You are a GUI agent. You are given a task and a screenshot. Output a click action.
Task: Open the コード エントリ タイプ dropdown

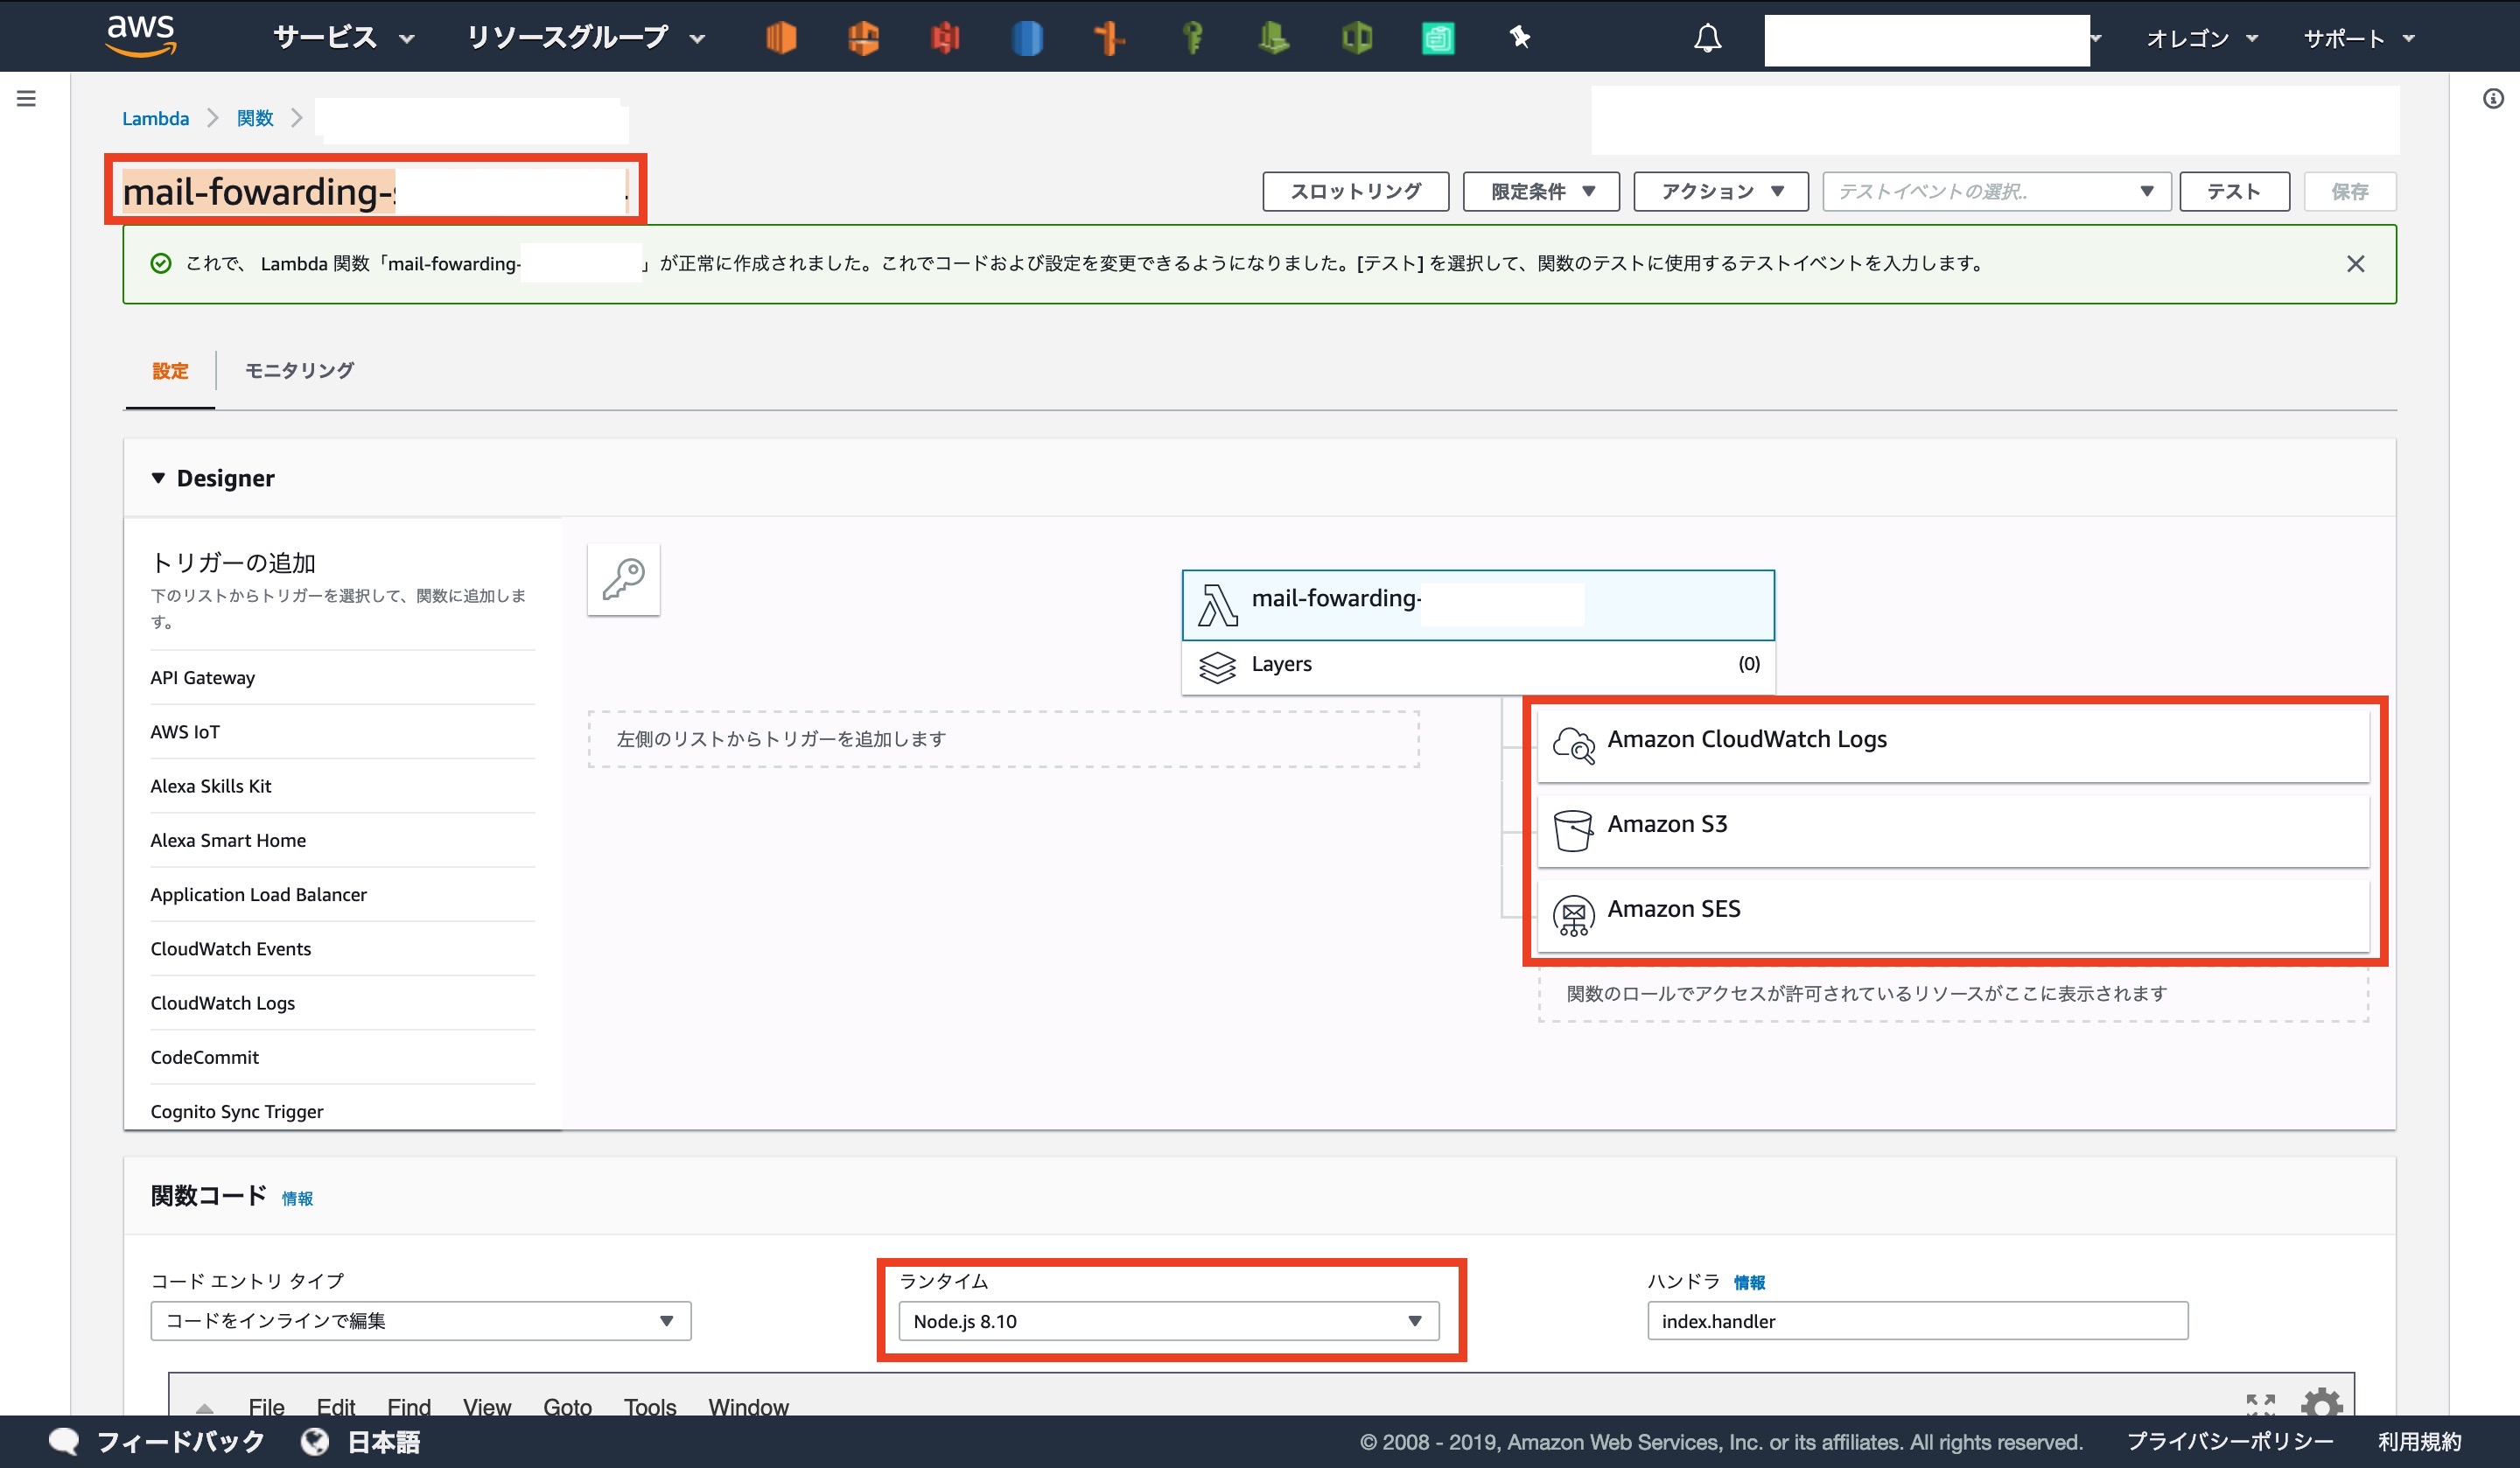coord(420,1321)
